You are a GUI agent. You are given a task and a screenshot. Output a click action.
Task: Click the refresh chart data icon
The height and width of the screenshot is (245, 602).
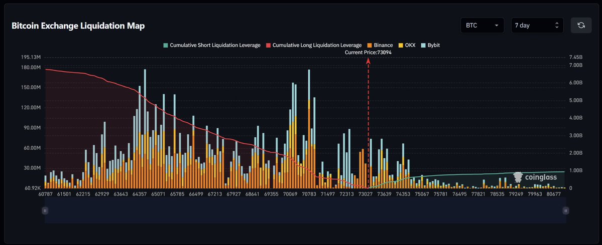coord(581,25)
